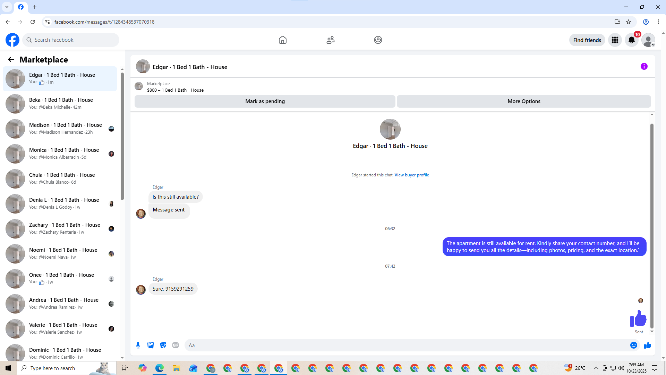Open the Facebook apps grid menu
The image size is (666, 375).
point(615,40)
